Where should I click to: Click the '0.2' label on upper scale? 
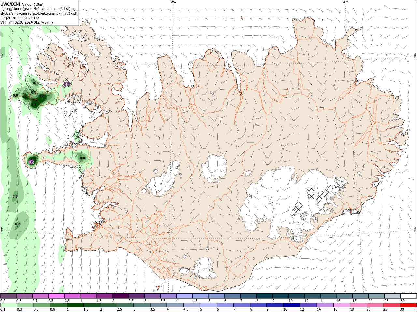coord(3,301)
